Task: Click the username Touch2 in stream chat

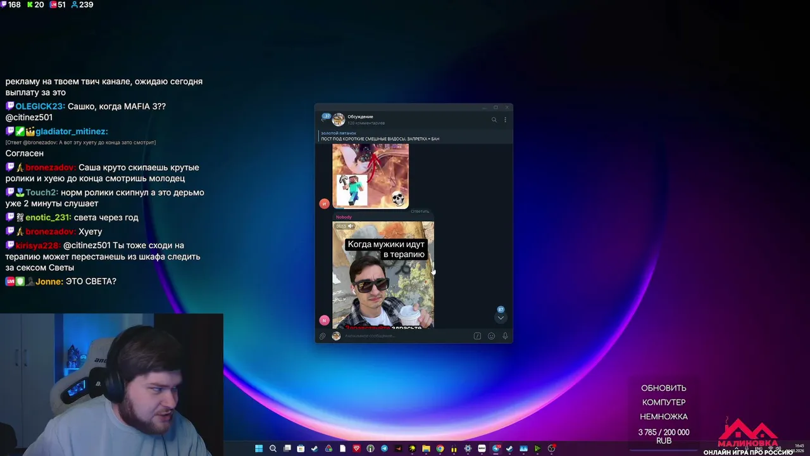Action: tap(42, 193)
